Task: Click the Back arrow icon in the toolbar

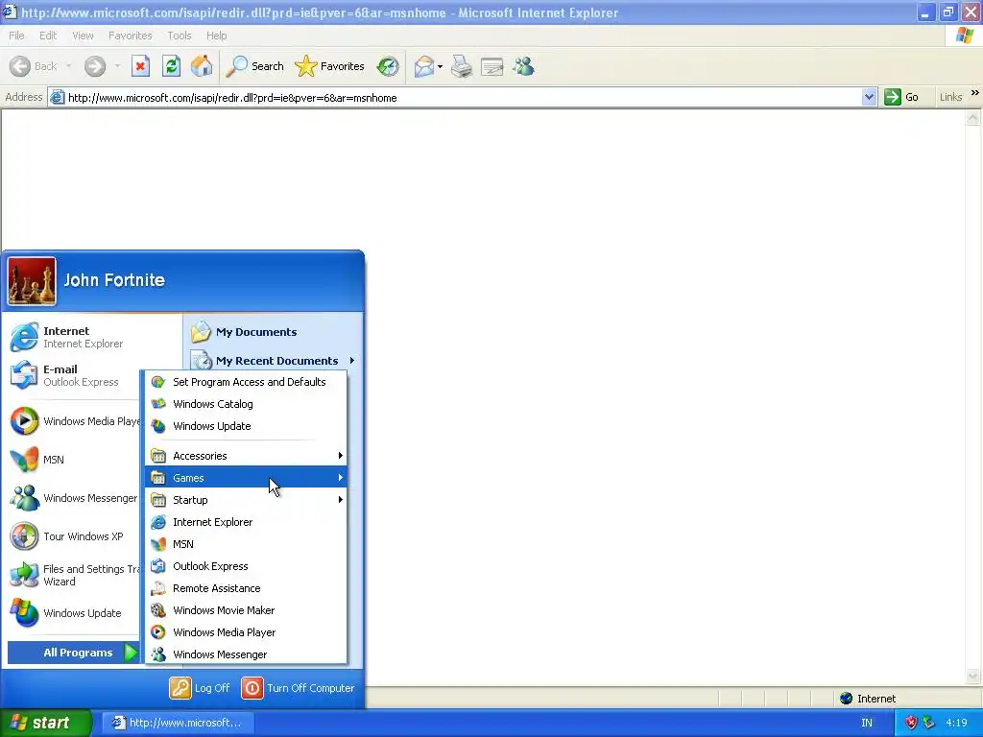Action: (20, 66)
